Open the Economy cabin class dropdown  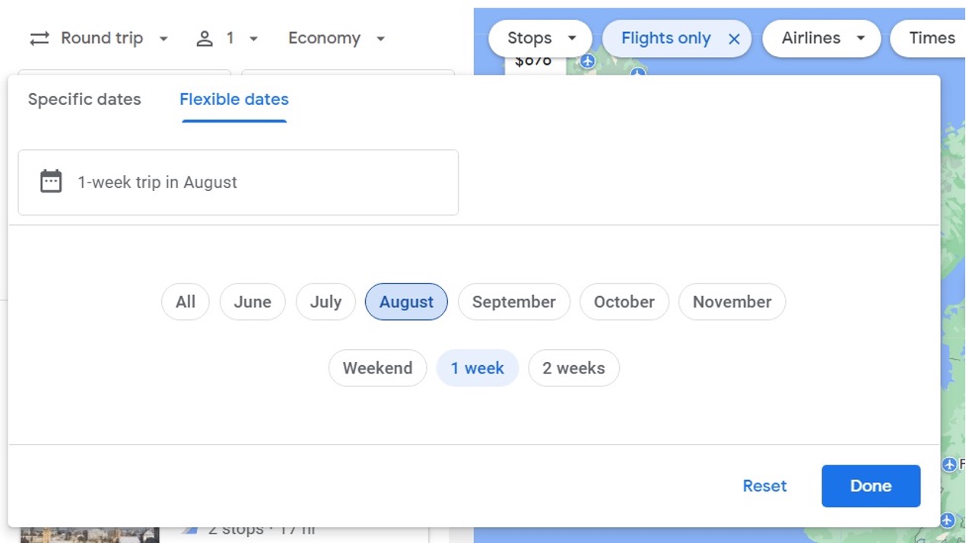click(336, 38)
